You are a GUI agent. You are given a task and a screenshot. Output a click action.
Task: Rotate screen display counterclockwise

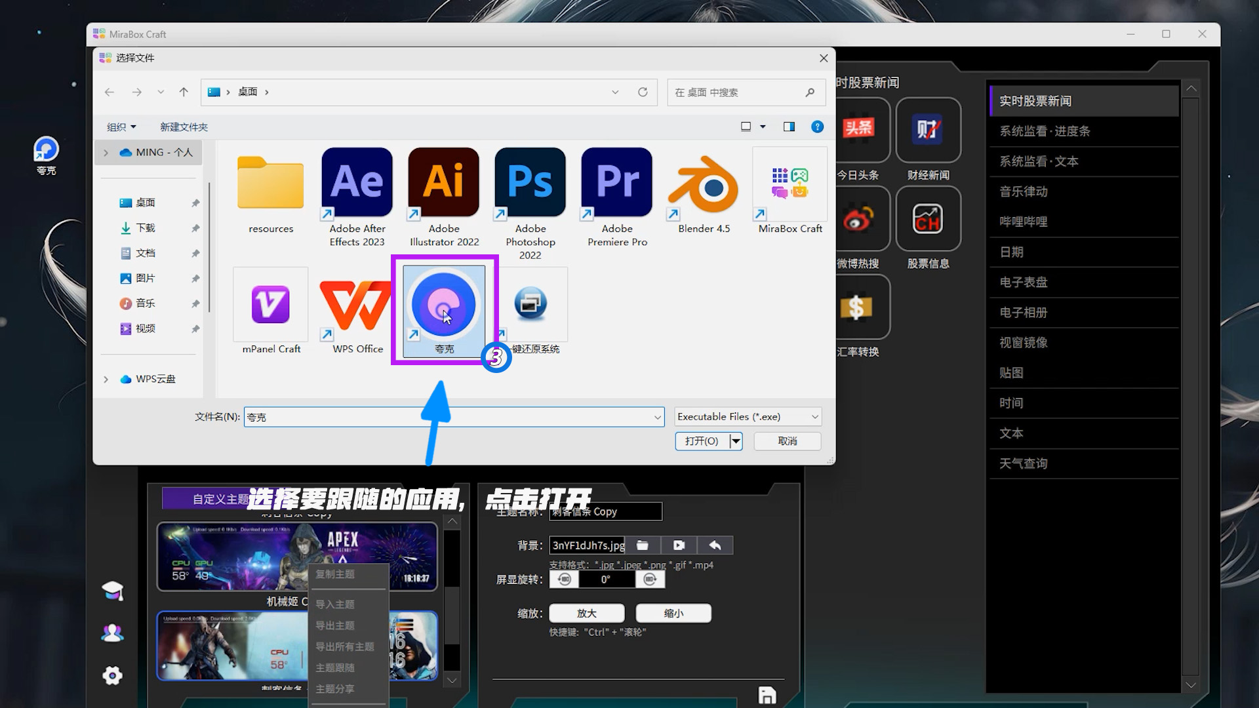pyautogui.click(x=564, y=580)
